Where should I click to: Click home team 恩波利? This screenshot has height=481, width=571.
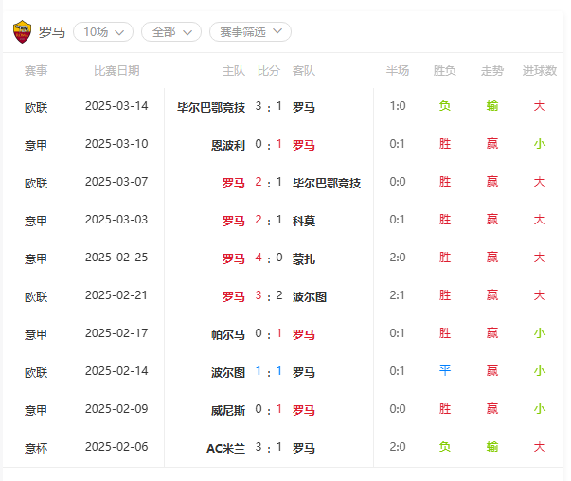pos(228,145)
